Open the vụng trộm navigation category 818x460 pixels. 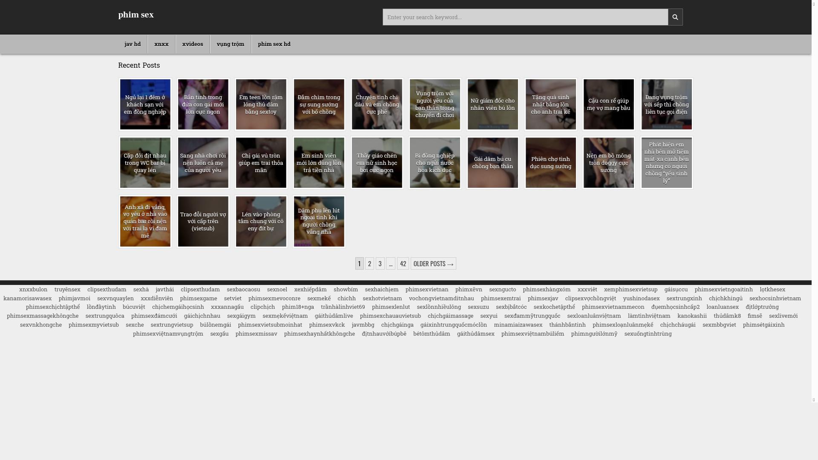[230, 44]
